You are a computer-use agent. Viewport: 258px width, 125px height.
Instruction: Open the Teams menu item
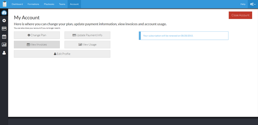tap(62, 4)
